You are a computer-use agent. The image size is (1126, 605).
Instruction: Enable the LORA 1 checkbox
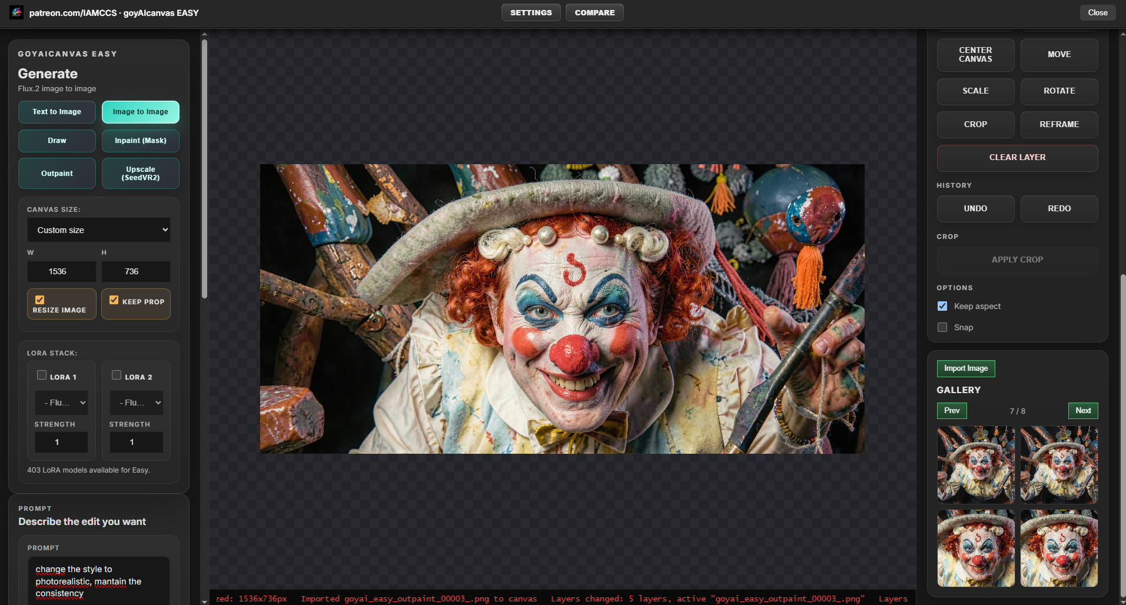point(42,375)
